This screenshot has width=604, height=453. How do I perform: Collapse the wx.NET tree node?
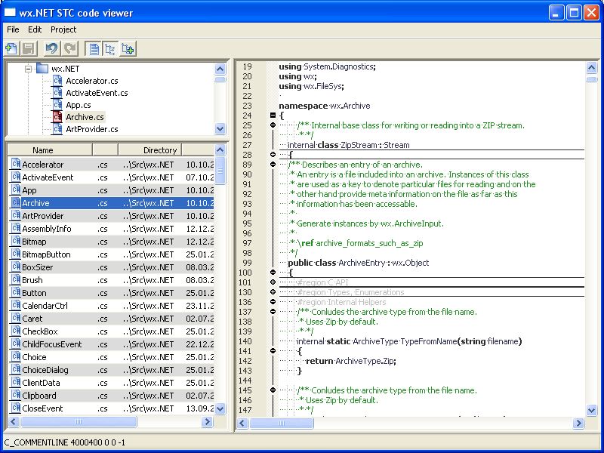28,69
